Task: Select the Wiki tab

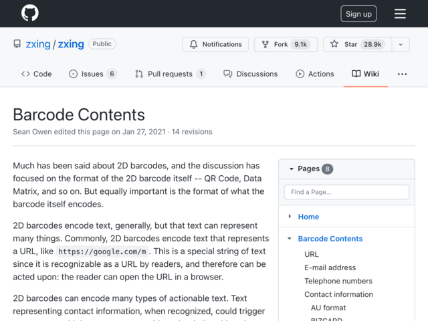Action: (366, 74)
